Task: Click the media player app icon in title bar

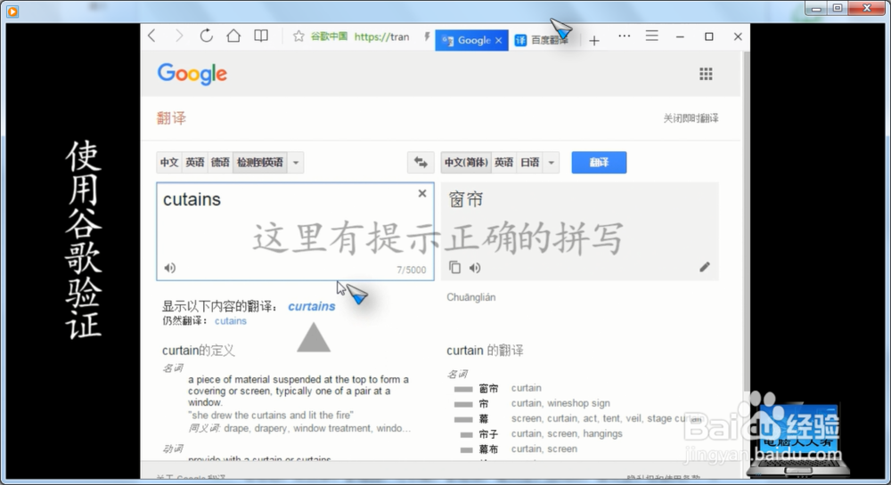Action: coord(12,11)
